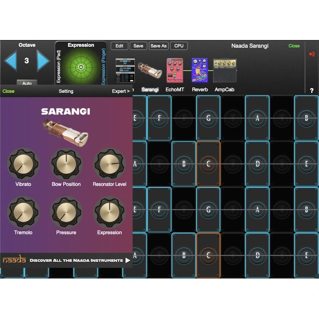319x319 pixels.
Task: Tap the green Expression pad radar
Action: click(81, 67)
